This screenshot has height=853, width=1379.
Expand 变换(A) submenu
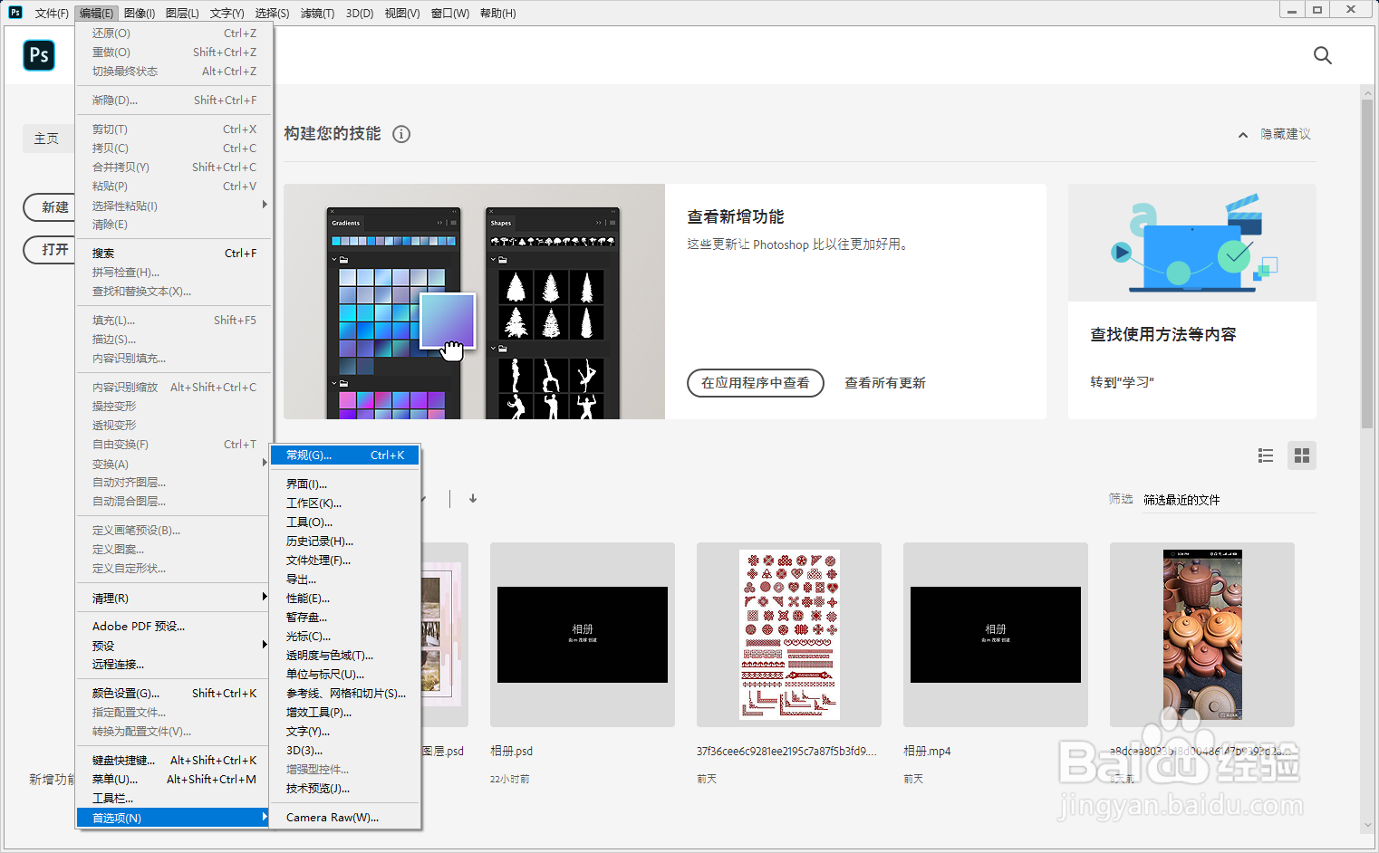pos(174,464)
